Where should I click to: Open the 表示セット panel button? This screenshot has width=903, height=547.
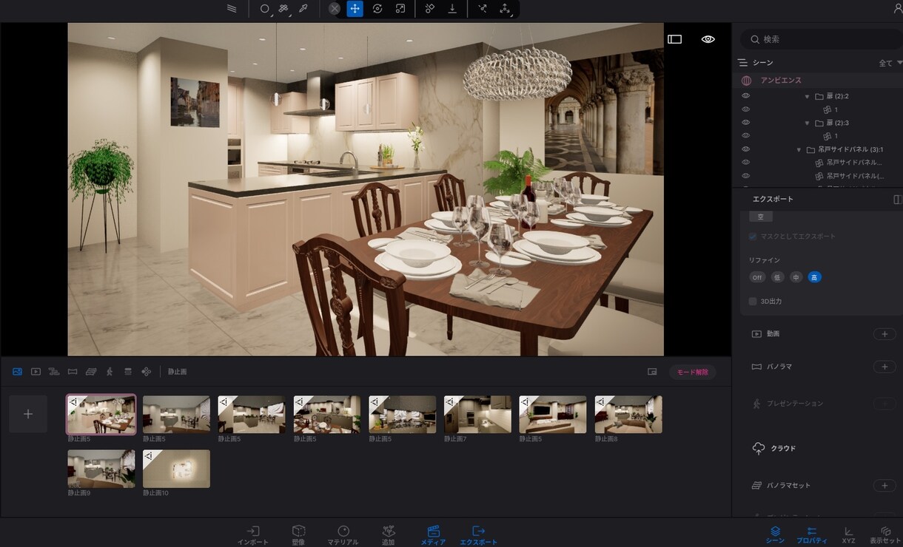[885, 535]
